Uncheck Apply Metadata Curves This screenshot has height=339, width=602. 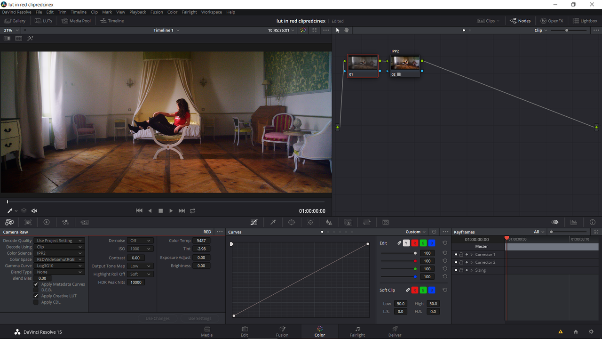36,284
